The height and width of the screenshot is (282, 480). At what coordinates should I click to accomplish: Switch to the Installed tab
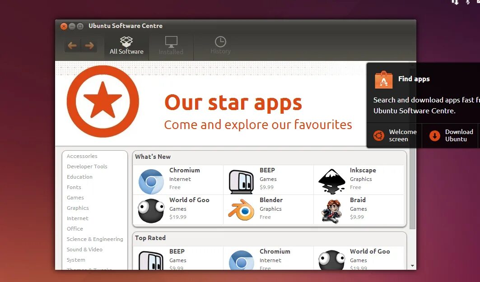point(171,46)
